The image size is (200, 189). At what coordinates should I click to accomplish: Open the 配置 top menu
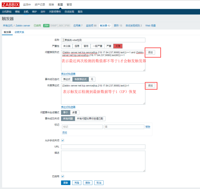tap(60, 5)
